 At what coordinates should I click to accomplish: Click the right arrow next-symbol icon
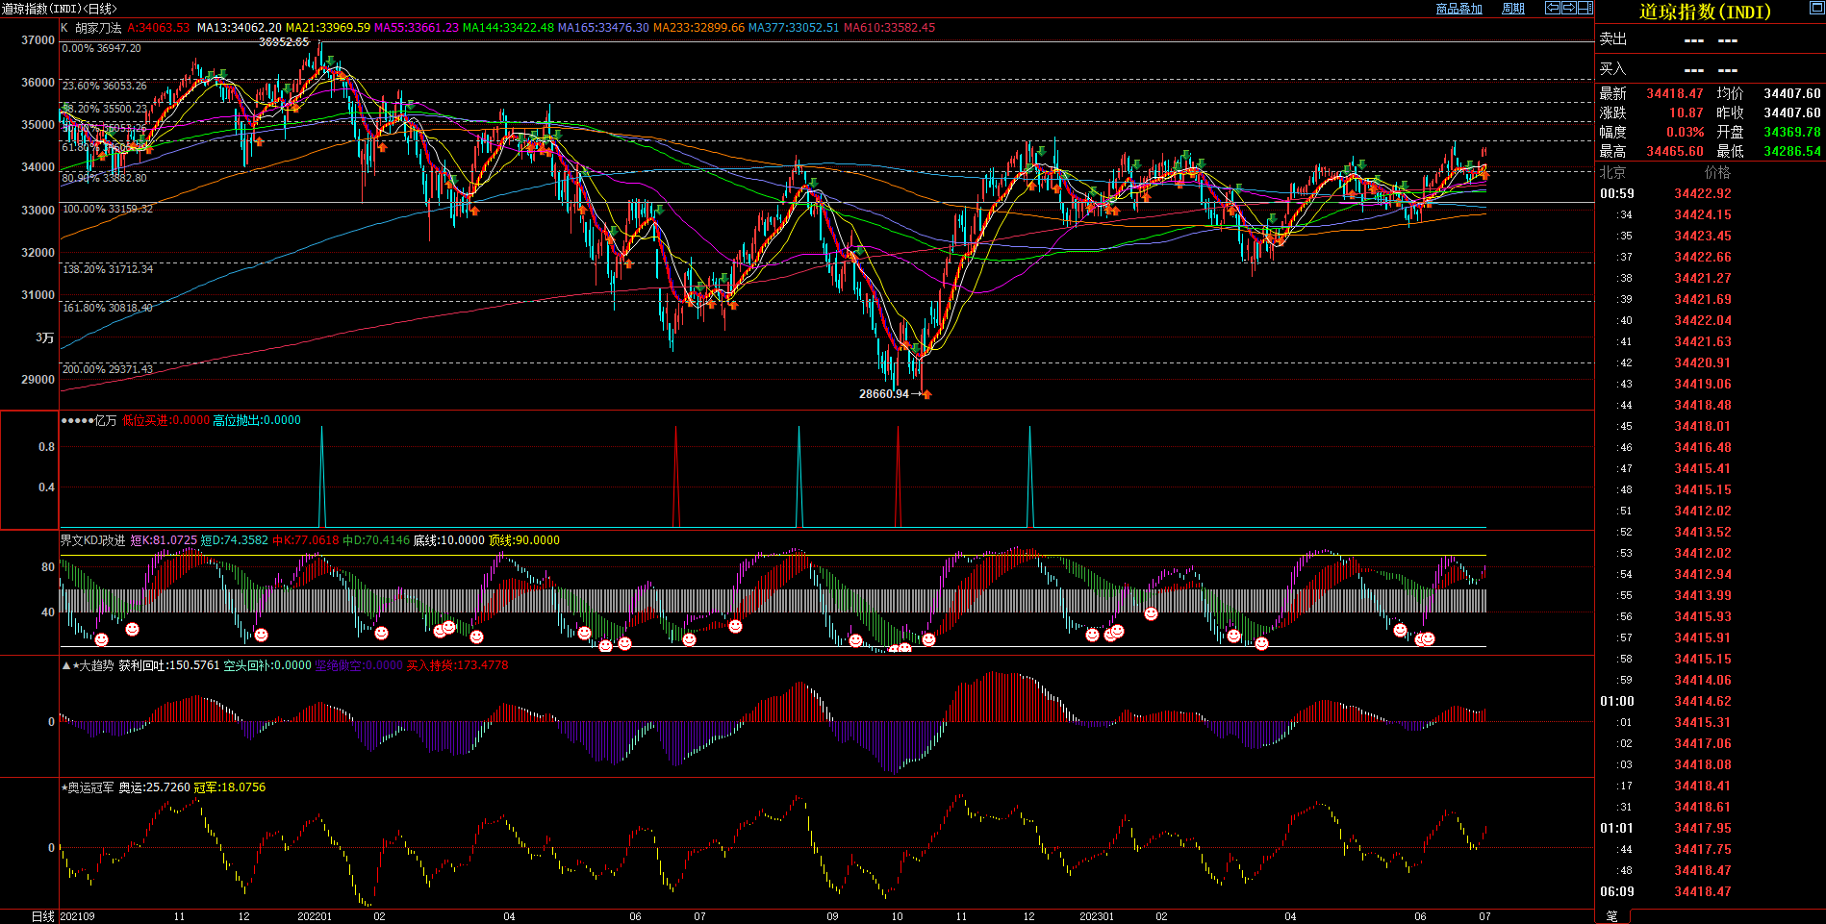point(1568,8)
